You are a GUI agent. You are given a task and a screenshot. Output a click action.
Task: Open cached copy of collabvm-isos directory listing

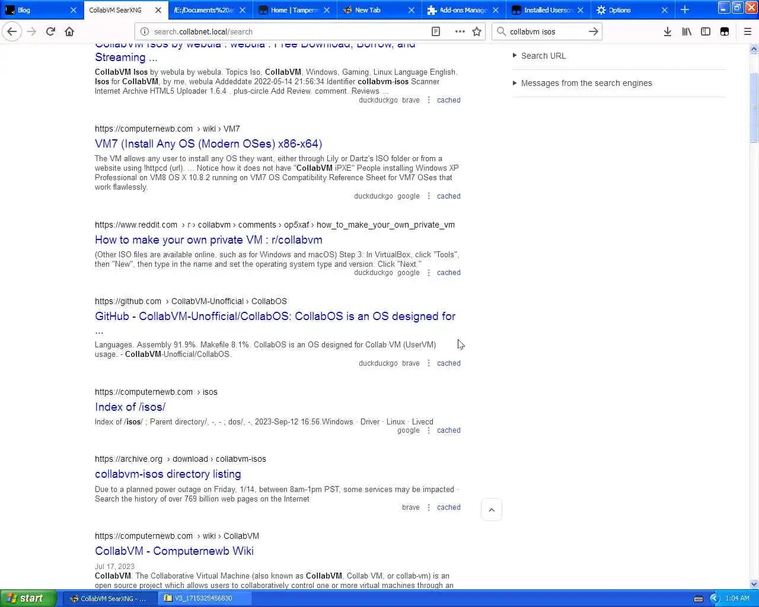tap(448, 507)
